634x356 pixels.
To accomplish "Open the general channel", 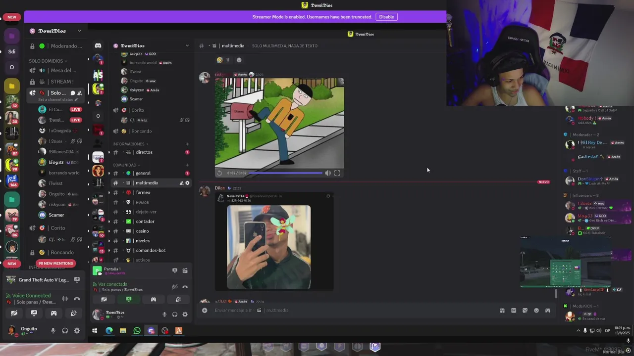I will [151, 173].
